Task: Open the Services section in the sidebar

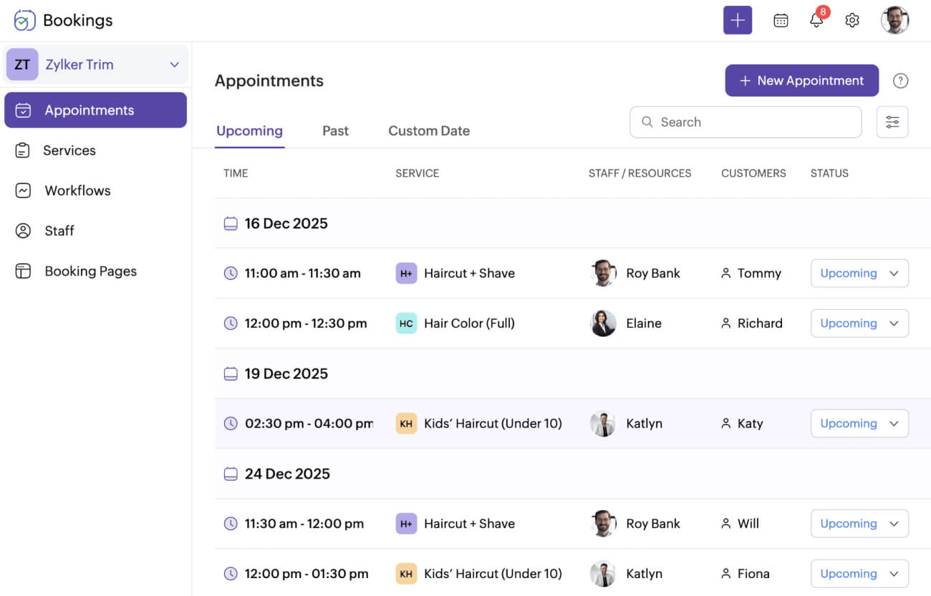Action: click(x=69, y=150)
